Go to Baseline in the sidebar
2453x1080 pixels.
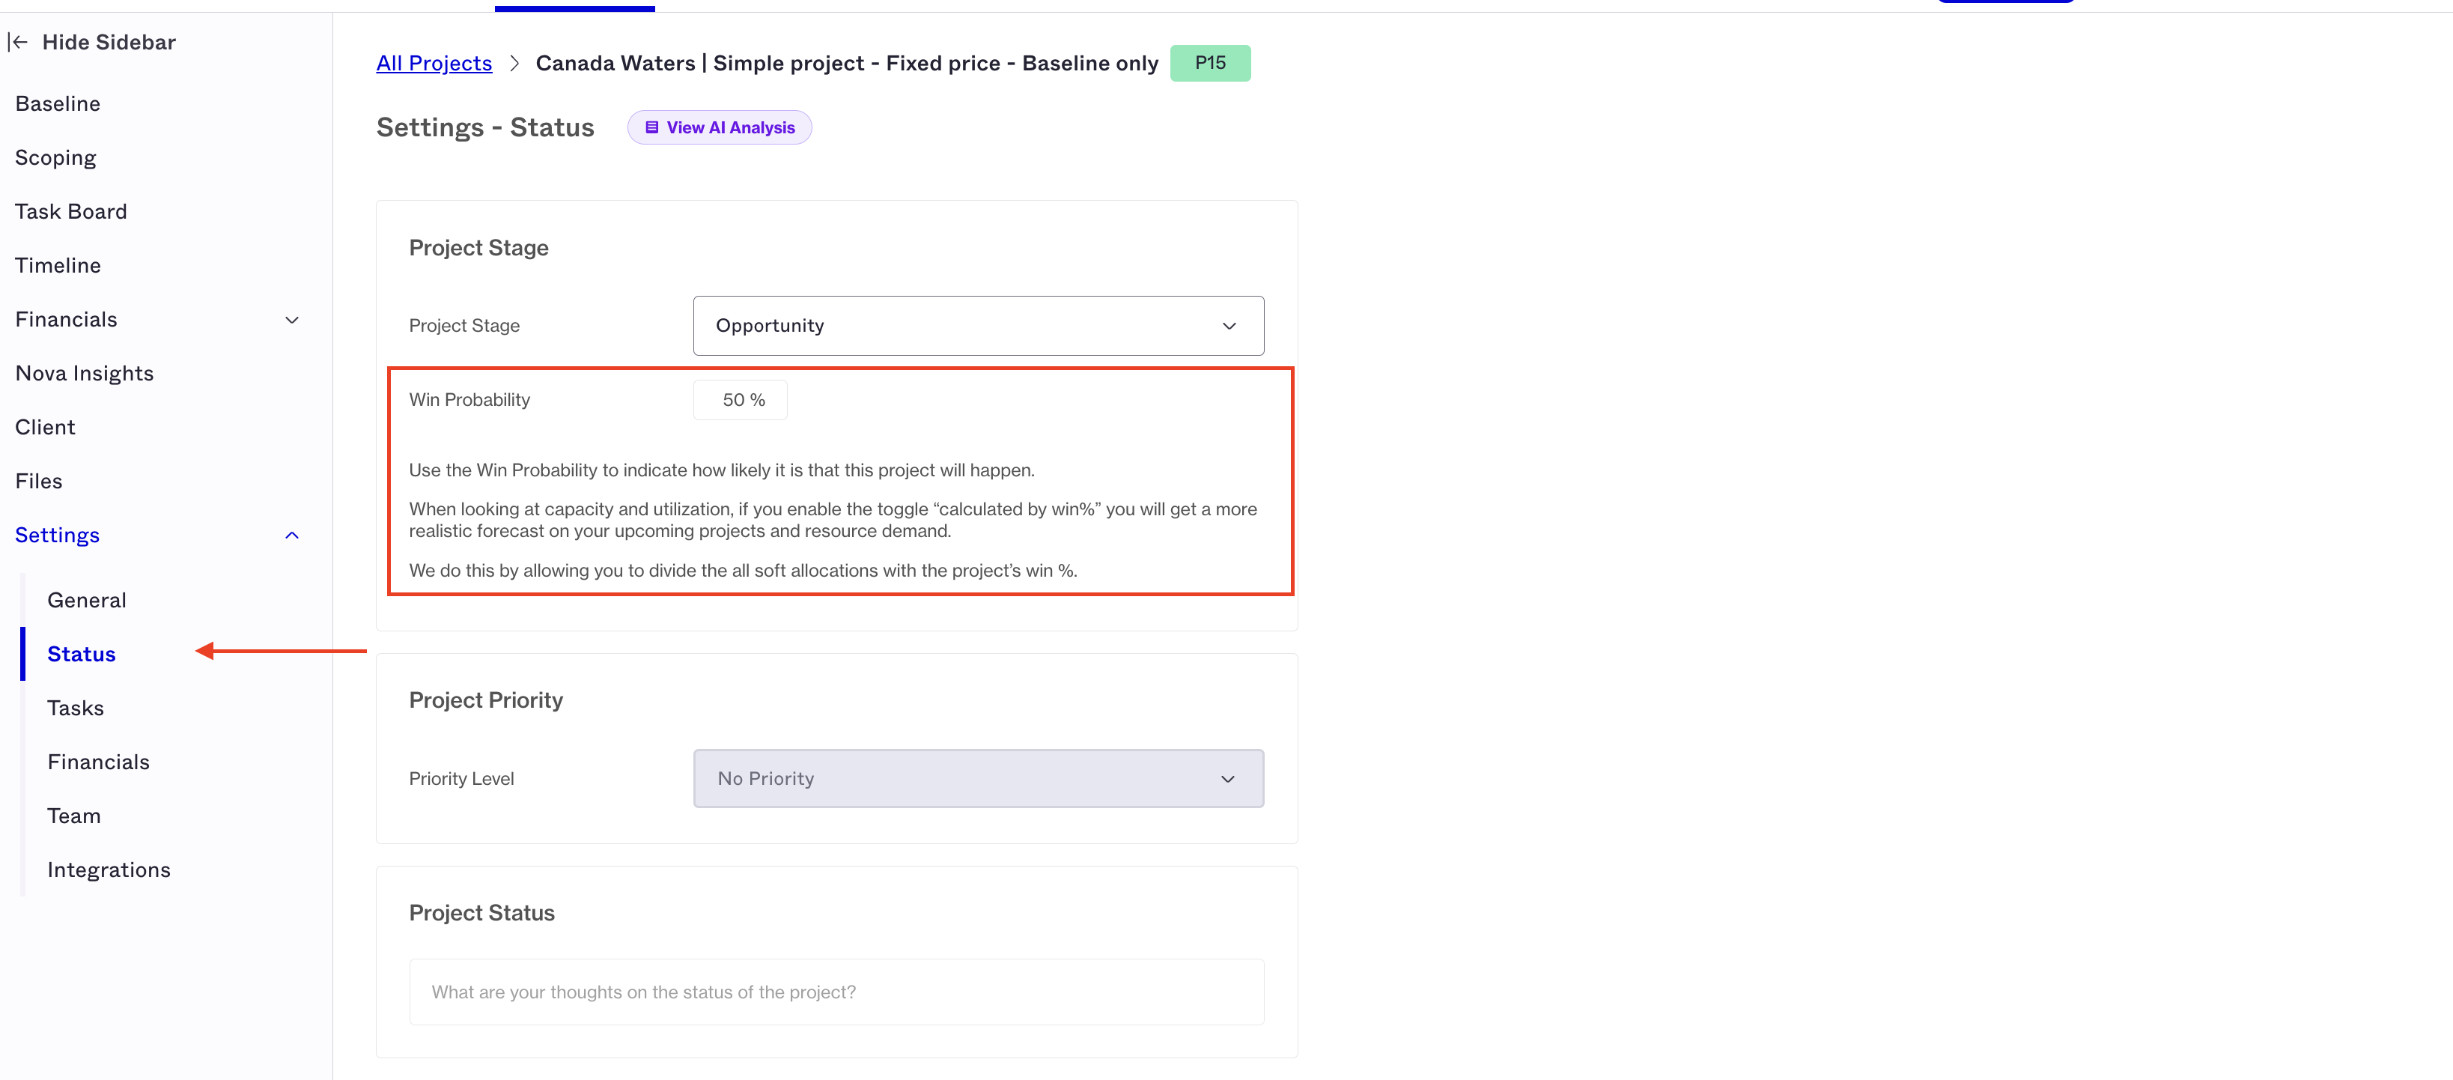point(58,104)
